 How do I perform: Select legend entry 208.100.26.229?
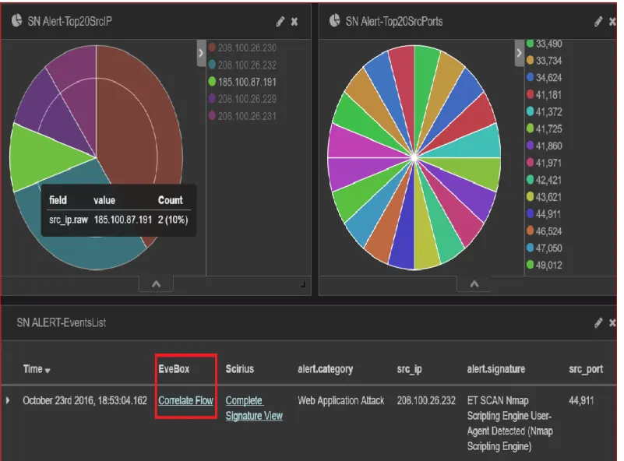(x=242, y=99)
